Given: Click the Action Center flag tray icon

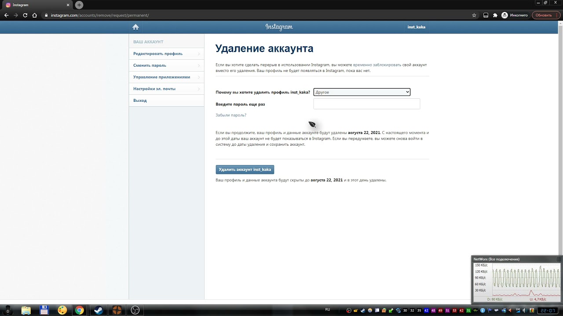Looking at the screenshot, I should point(489,311).
